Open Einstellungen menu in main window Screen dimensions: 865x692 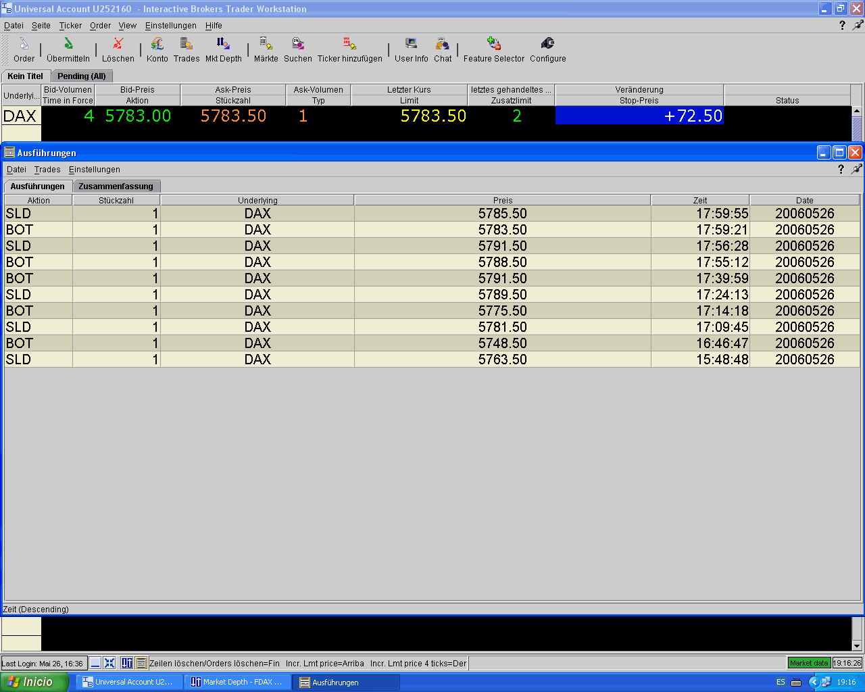click(171, 26)
